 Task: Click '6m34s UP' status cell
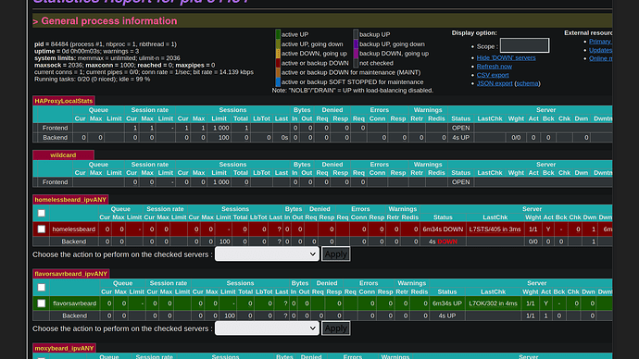tap(447, 303)
